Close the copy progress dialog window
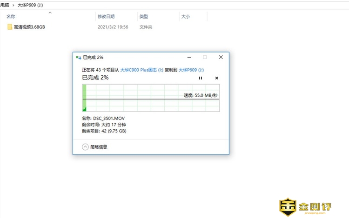This screenshot has width=349, height=218. pyautogui.click(x=221, y=57)
